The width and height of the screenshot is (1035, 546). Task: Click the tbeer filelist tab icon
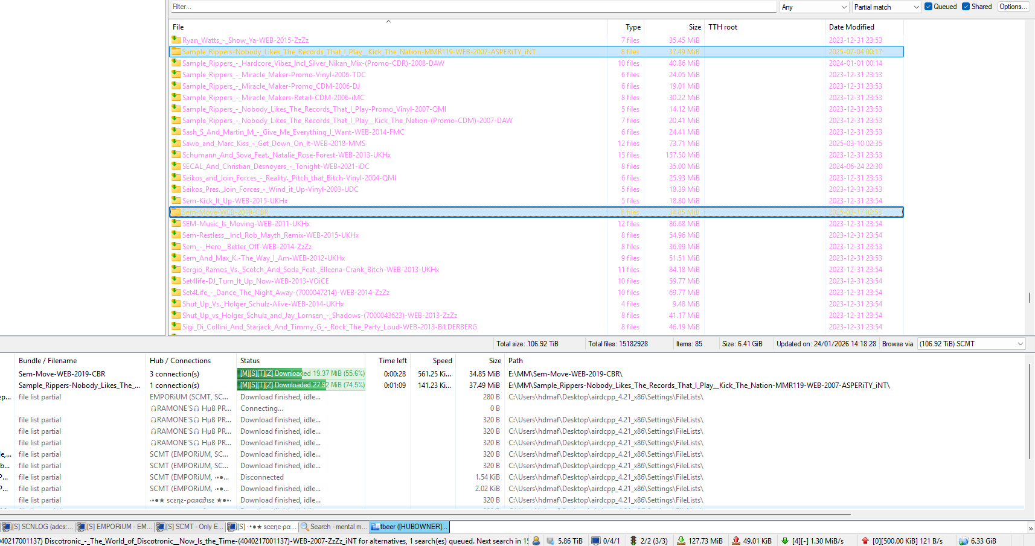point(375,527)
